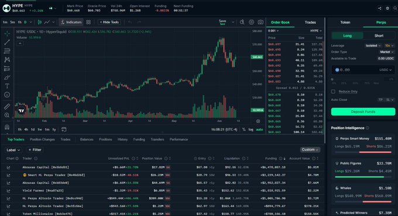Click the undo arrow in chart toolbar

click(x=130, y=22)
